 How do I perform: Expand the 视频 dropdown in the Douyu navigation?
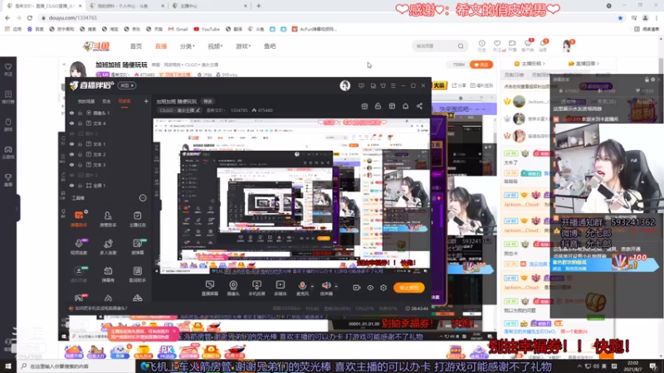215,46
